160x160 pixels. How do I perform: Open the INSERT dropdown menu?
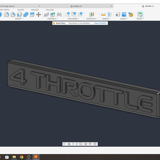click(124, 19)
